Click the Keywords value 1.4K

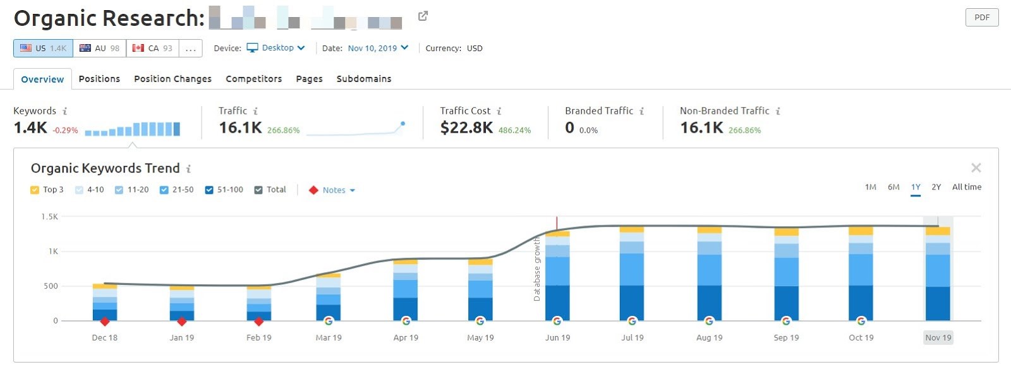pyautogui.click(x=30, y=128)
